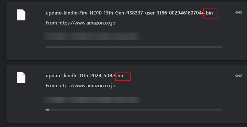Visit amazon.co.jp source of Fire HD10 download

coord(87,23)
